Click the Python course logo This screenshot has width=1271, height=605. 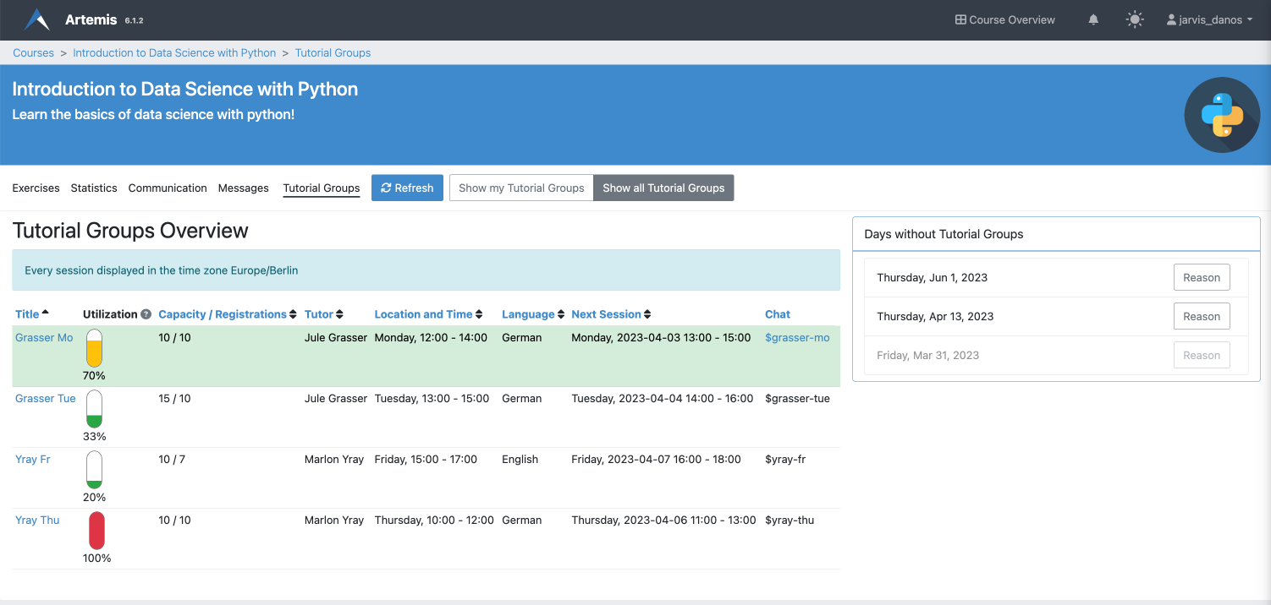(1222, 115)
